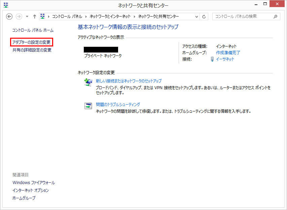Go back with the back arrow
Image resolution: width=287 pixels, height=210 pixels.
point(9,16)
